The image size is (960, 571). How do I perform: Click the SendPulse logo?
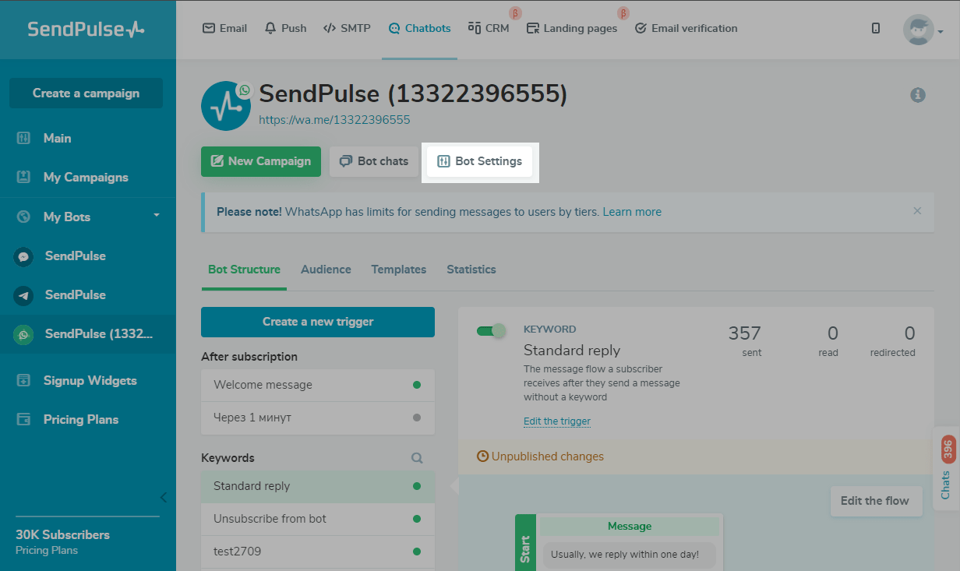pyautogui.click(x=86, y=29)
